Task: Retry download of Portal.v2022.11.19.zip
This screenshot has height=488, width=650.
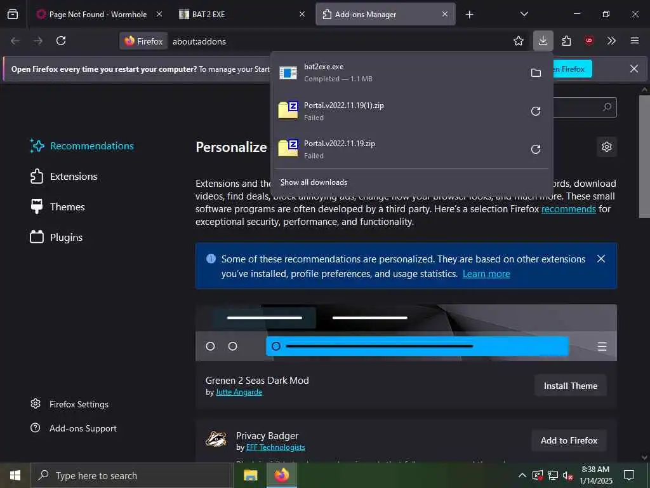Action: click(536, 149)
